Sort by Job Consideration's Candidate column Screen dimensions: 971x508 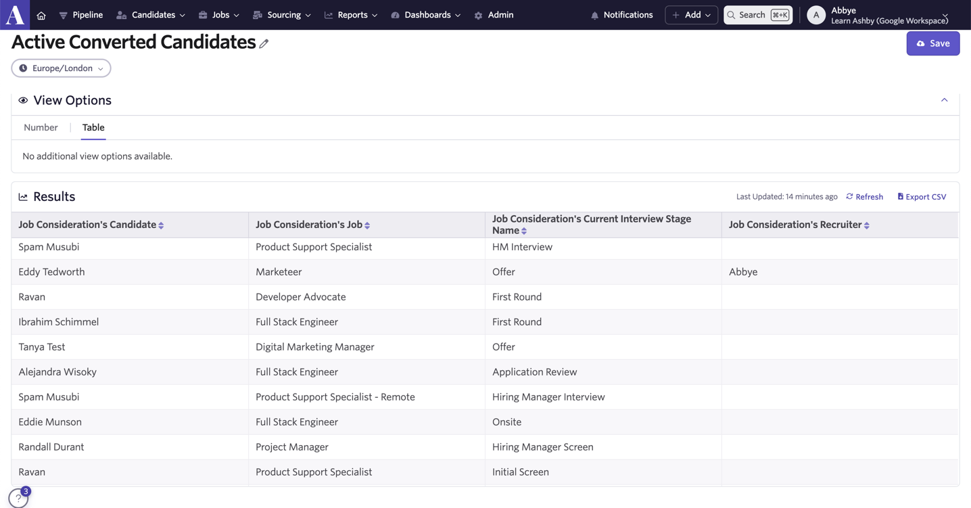click(161, 225)
